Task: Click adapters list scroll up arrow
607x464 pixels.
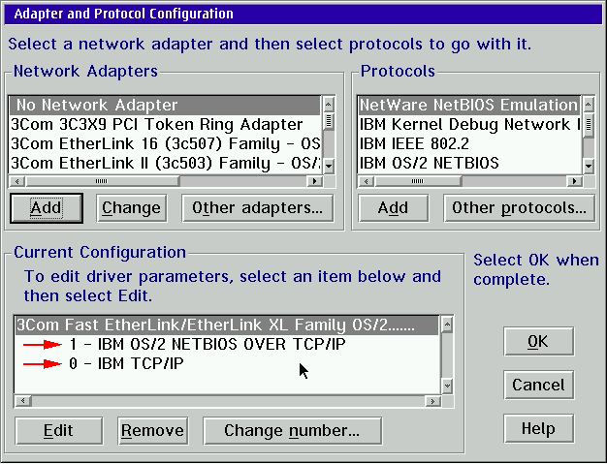Action: point(329,104)
